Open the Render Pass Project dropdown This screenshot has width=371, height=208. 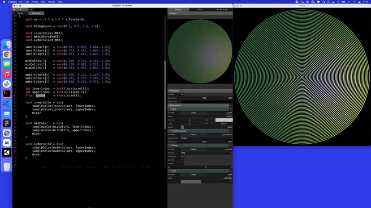click(x=206, y=138)
